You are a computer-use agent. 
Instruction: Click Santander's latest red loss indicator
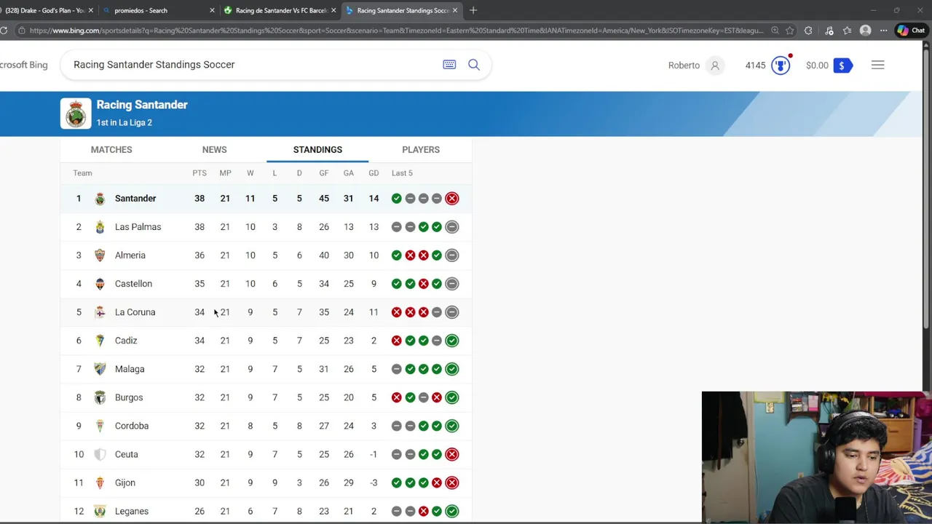tap(451, 199)
